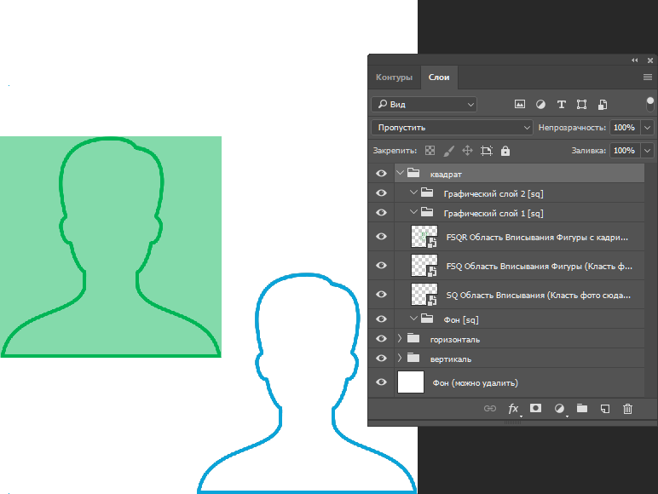Collapse Графический слой 1 [sq] group
658x494 pixels.
coord(413,212)
